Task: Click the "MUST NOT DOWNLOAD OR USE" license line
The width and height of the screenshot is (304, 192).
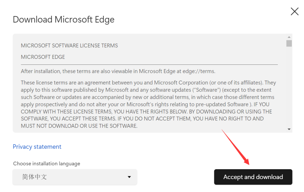Action: (x=79, y=126)
